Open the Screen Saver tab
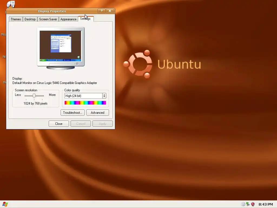The width and height of the screenshot is (277, 208). tap(48, 19)
